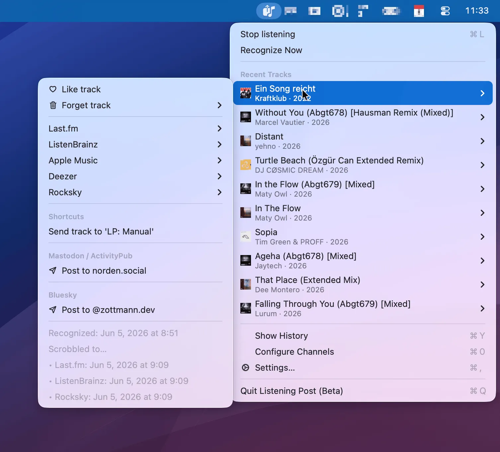The width and height of the screenshot is (500, 452).
Task: Click the heart icon next to Like track
Action: click(x=53, y=89)
